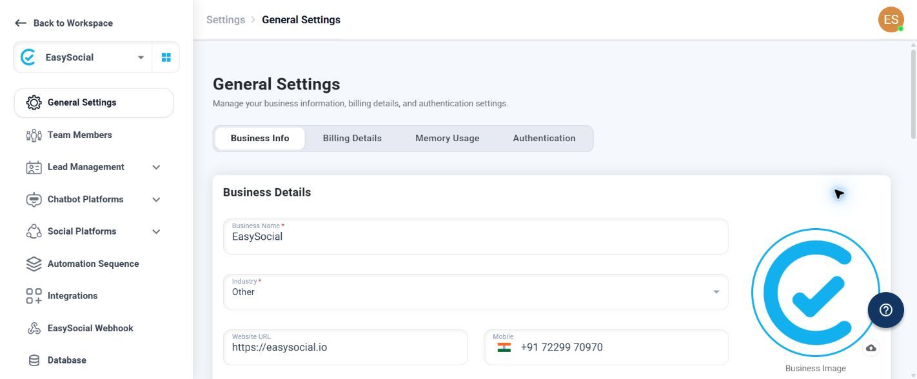This screenshot has height=379, width=917.
Task: Click the Chatbot Platforms bot icon
Action: (34, 199)
